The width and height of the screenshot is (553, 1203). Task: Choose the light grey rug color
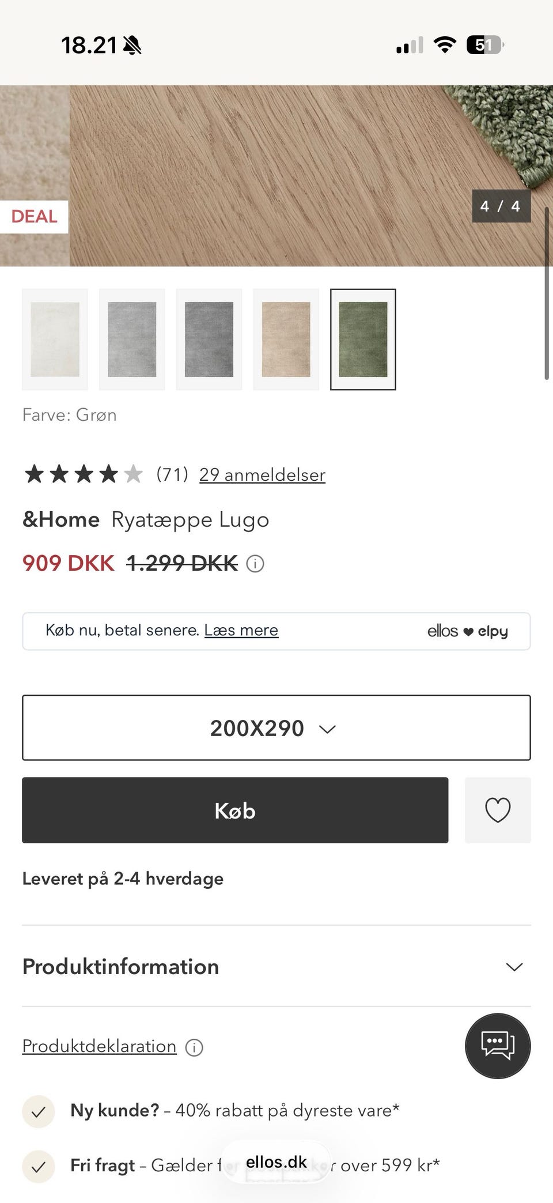point(132,340)
